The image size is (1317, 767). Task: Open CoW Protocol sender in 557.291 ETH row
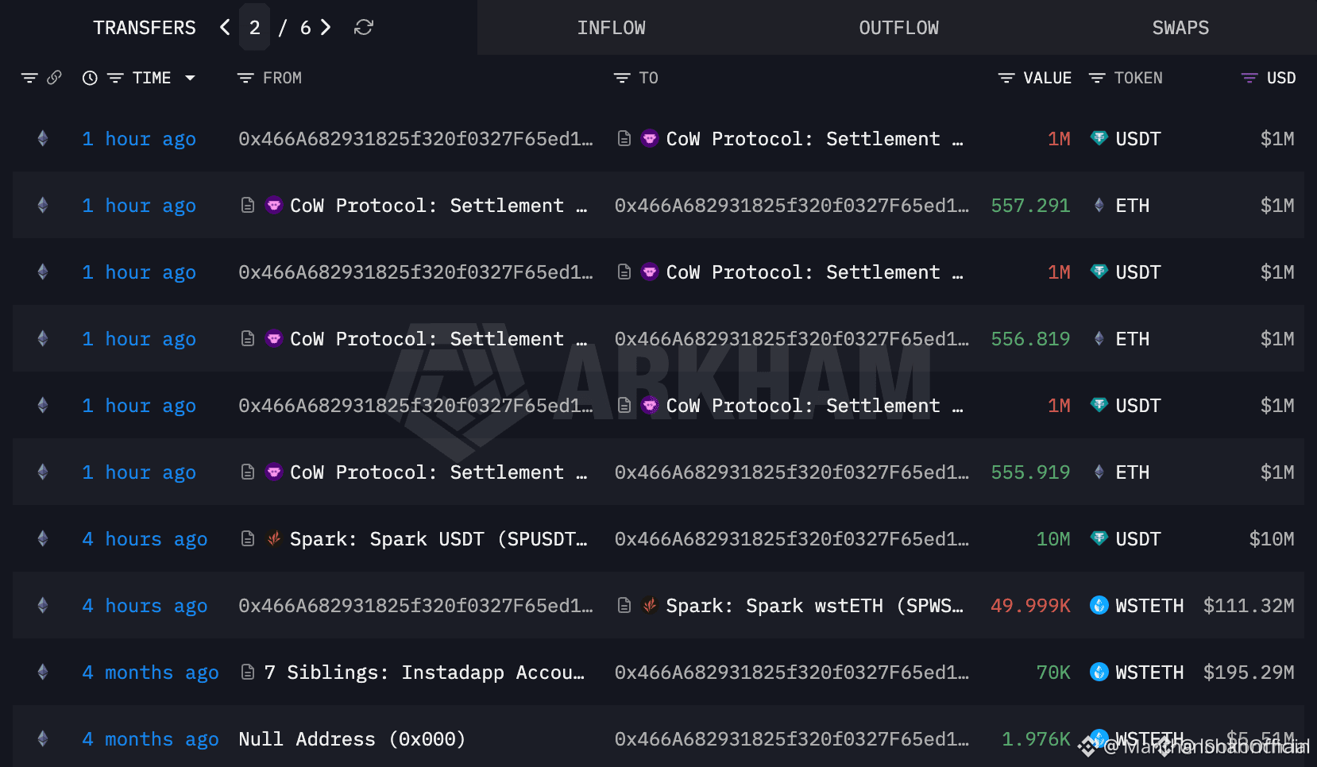(x=438, y=206)
